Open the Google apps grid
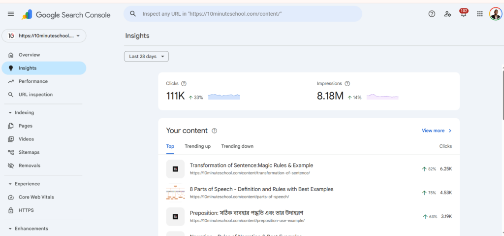504x236 pixels. (x=480, y=14)
